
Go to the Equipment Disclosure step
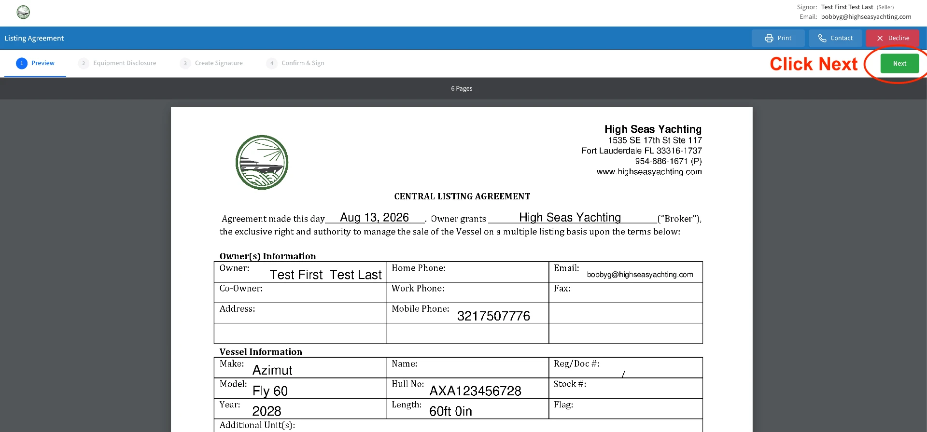coord(117,63)
